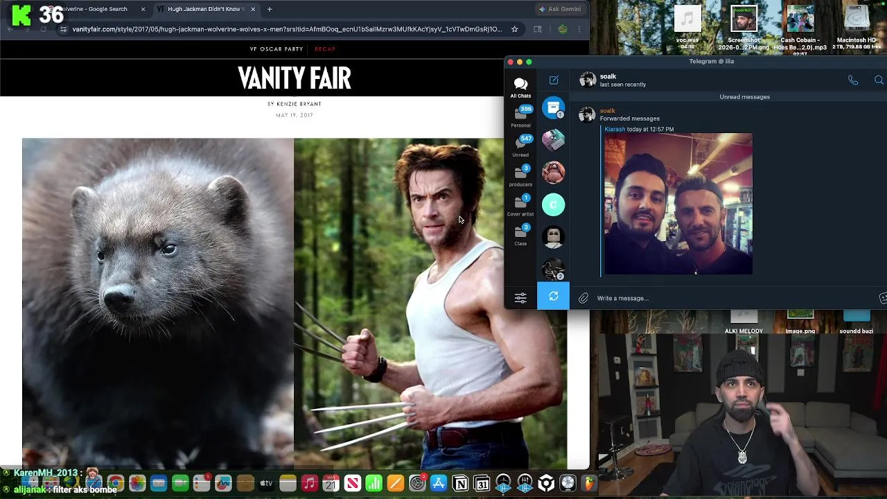Start a voice call with soalk
887x499 pixels.
pyautogui.click(x=853, y=80)
